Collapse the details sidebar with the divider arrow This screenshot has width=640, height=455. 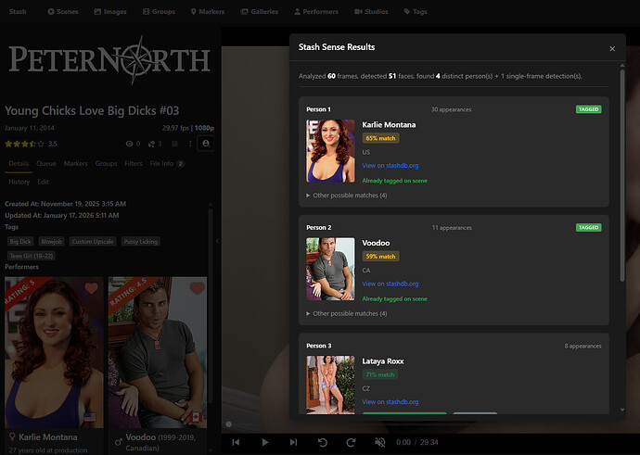[x=217, y=241]
